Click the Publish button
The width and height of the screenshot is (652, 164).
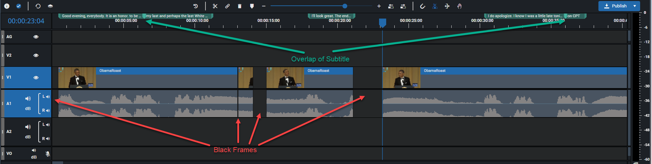(x=615, y=6)
